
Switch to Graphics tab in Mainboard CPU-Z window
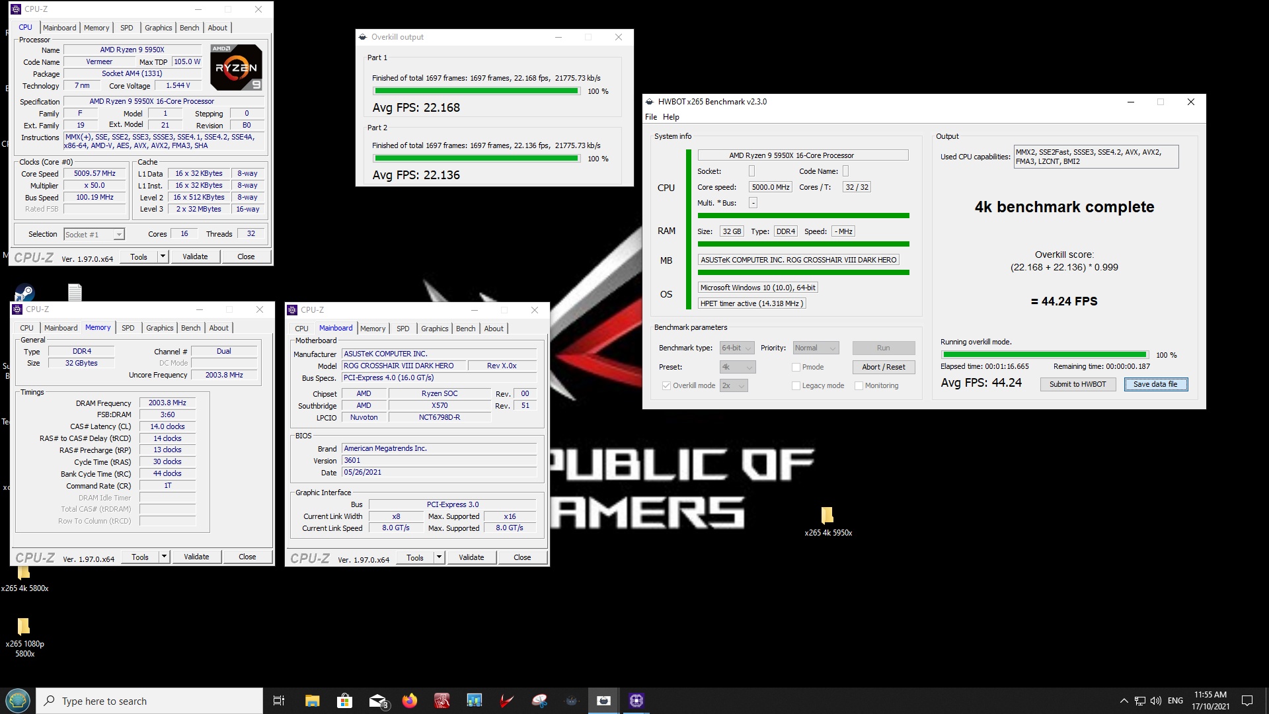tap(434, 329)
